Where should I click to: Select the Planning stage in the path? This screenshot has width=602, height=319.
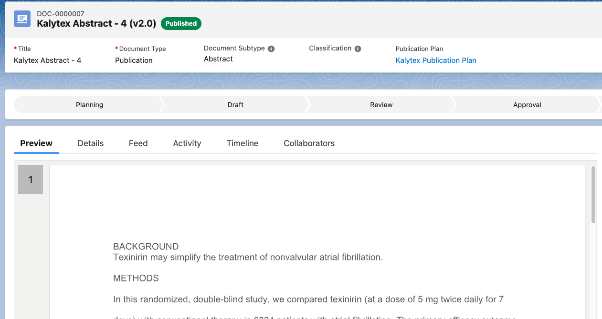coord(89,105)
